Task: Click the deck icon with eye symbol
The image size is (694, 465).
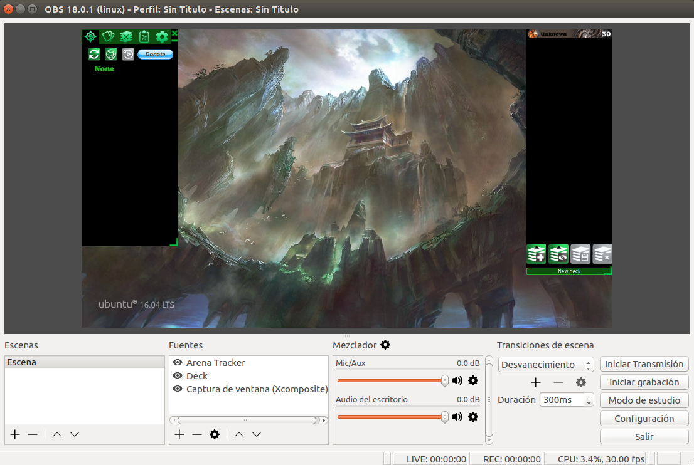Action: (x=558, y=254)
